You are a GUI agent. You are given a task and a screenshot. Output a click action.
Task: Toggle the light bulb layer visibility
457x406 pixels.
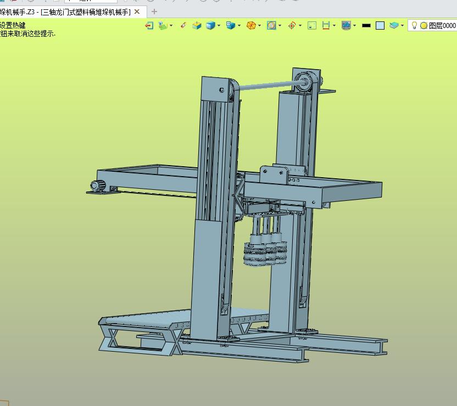point(414,26)
